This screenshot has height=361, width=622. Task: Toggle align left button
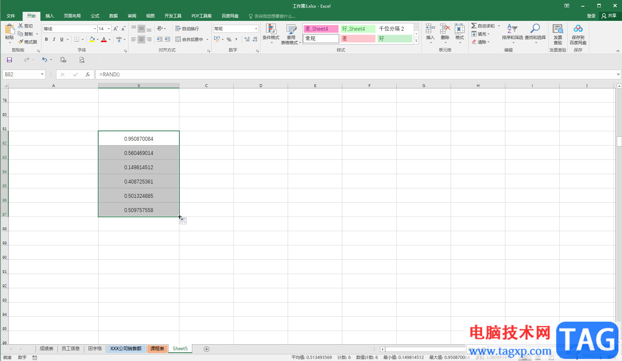134,39
